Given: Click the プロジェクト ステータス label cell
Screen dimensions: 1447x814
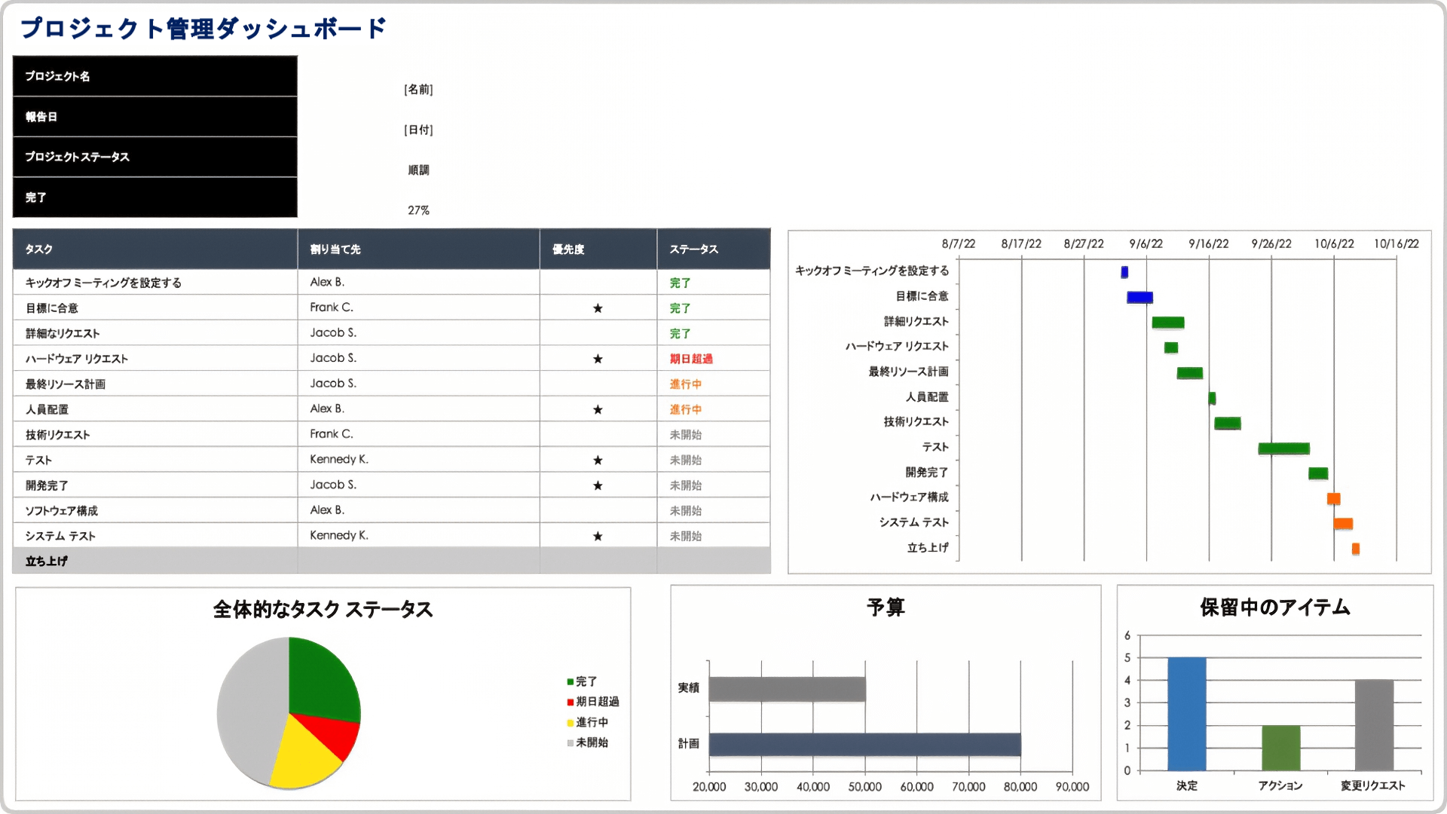Looking at the screenshot, I should click(155, 157).
